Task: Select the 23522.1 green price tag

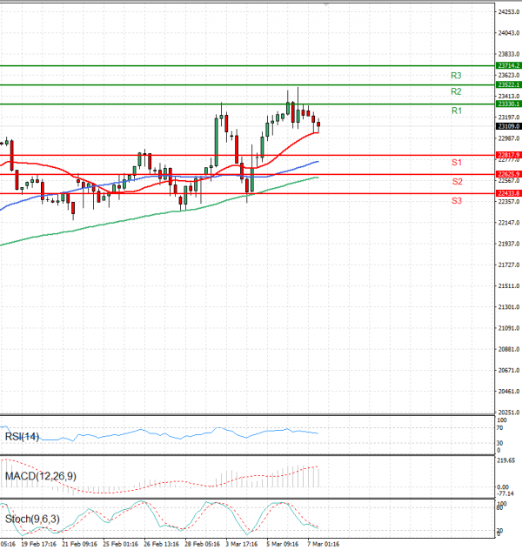Action: coord(509,85)
